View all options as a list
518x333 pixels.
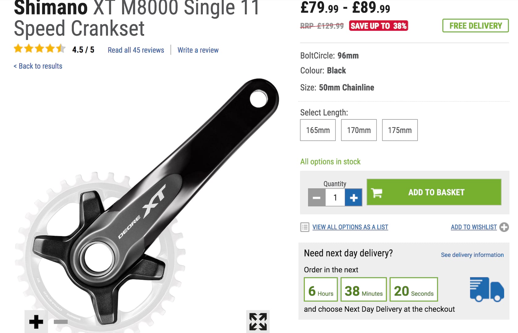click(x=350, y=227)
